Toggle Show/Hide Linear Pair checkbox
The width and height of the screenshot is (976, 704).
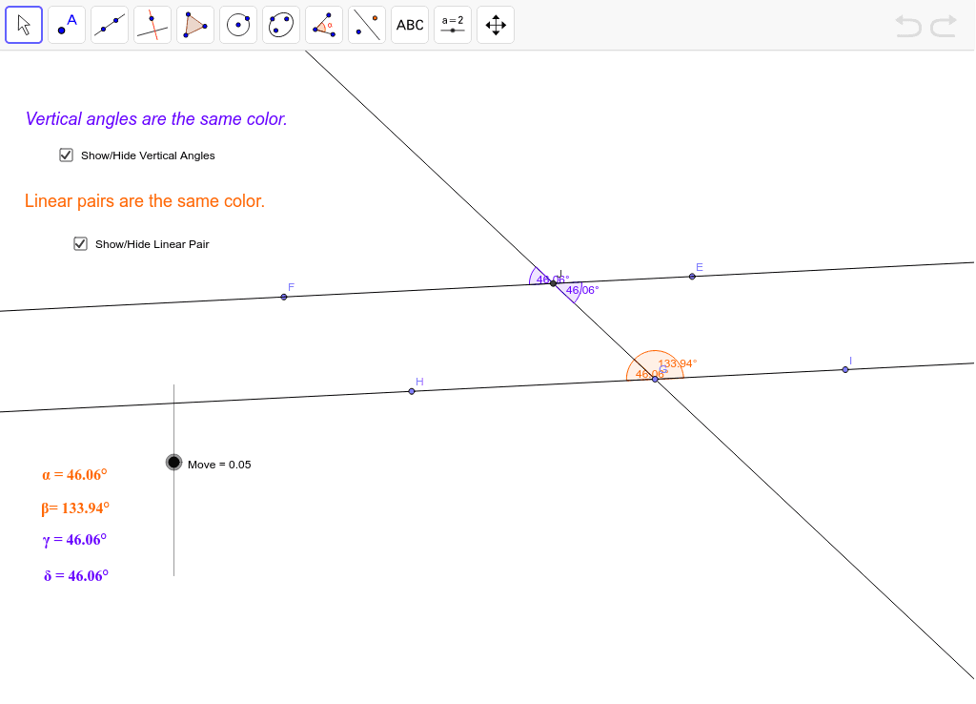(80, 243)
